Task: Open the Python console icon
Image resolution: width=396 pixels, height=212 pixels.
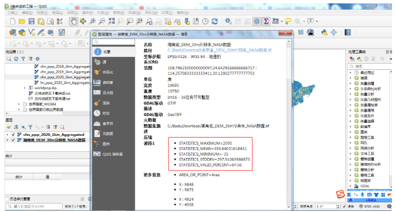Action: point(324,32)
